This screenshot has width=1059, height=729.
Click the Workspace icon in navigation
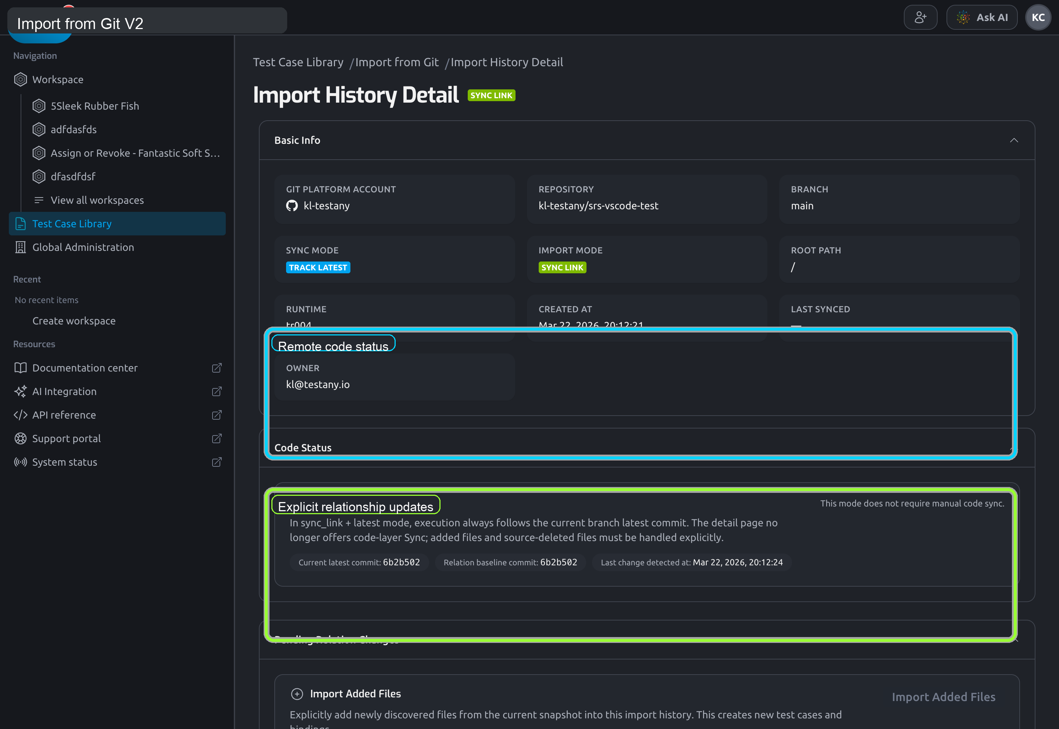click(21, 79)
